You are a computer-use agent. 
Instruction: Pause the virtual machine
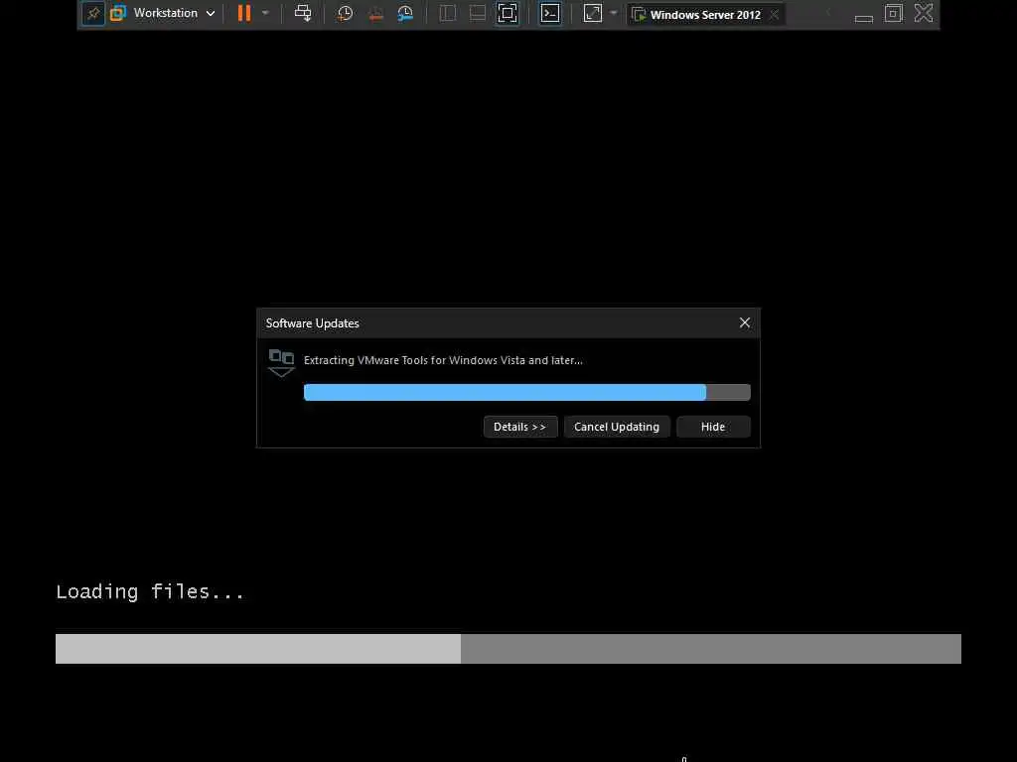click(x=244, y=13)
